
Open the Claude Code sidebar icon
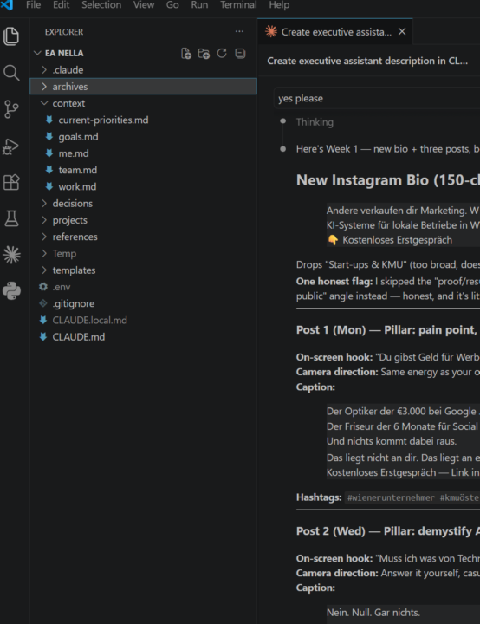click(11, 255)
